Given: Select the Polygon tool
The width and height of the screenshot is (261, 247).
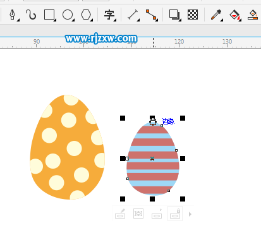Looking at the screenshot, I should pos(86,15).
